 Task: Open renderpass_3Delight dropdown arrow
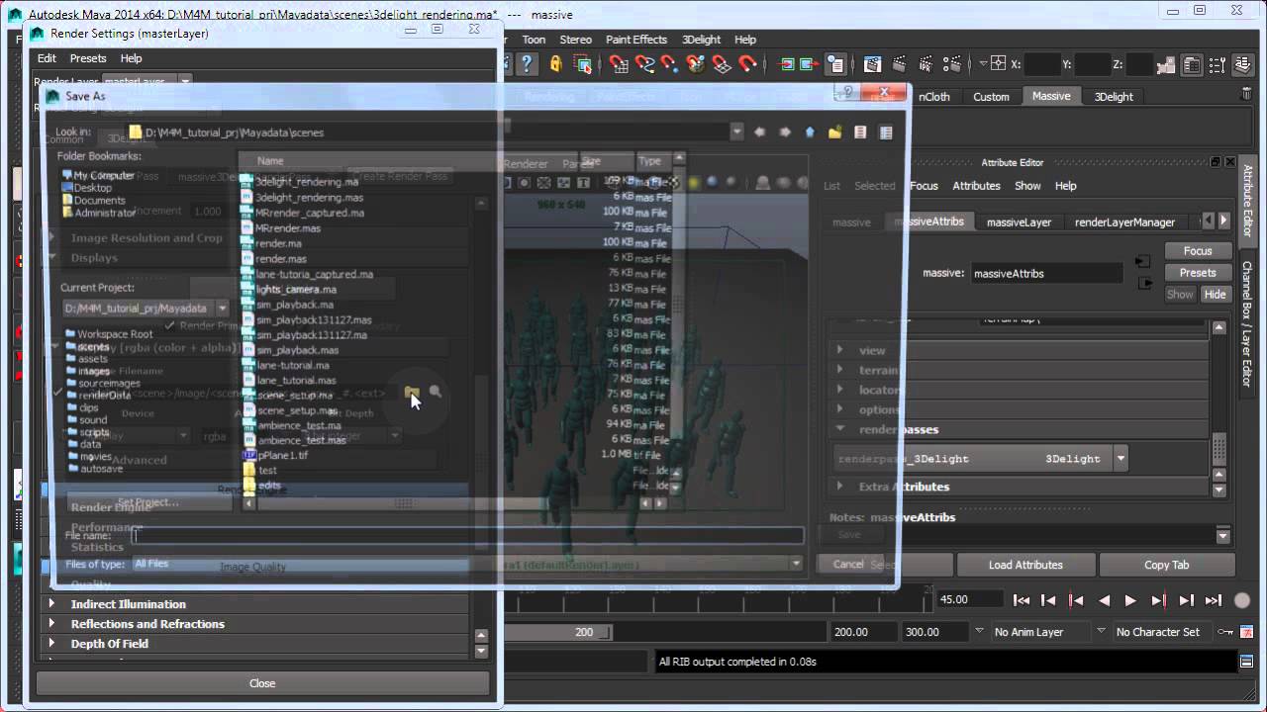pyautogui.click(x=1121, y=459)
